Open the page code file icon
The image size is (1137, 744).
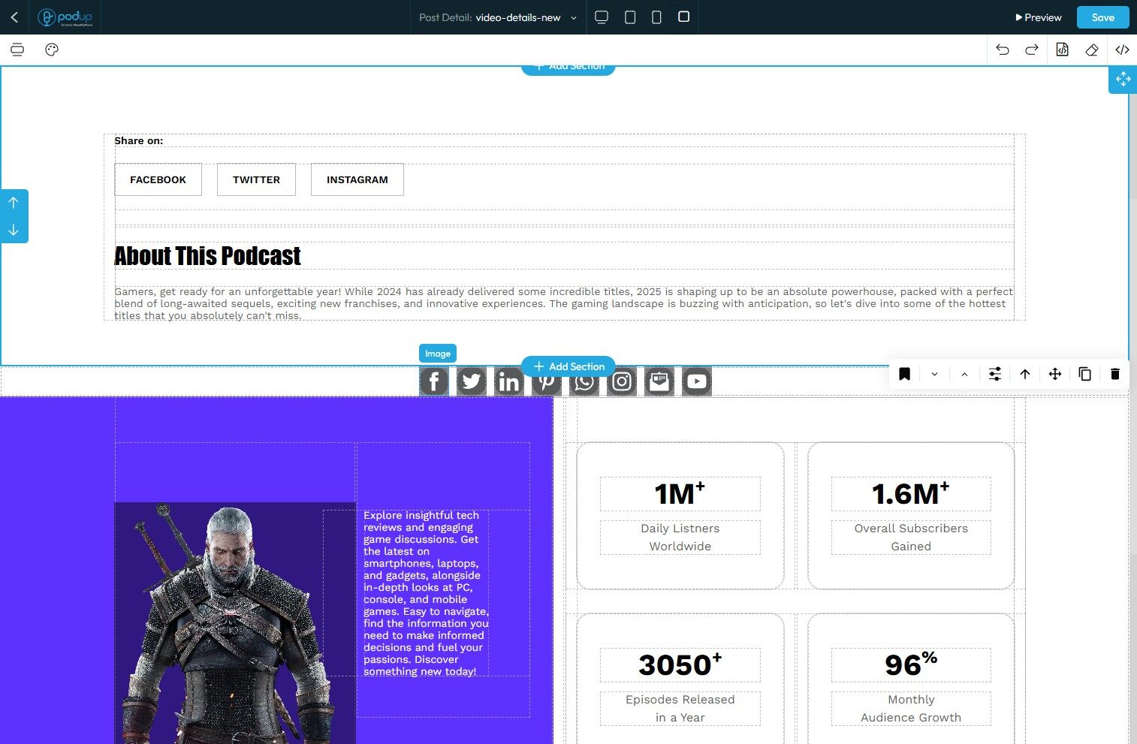[x=1062, y=50]
